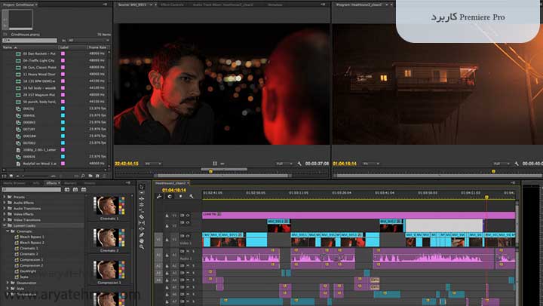Image resolution: width=543 pixels, height=306 pixels.
Task: Expand the Presets folder
Action: click(5, 197)
